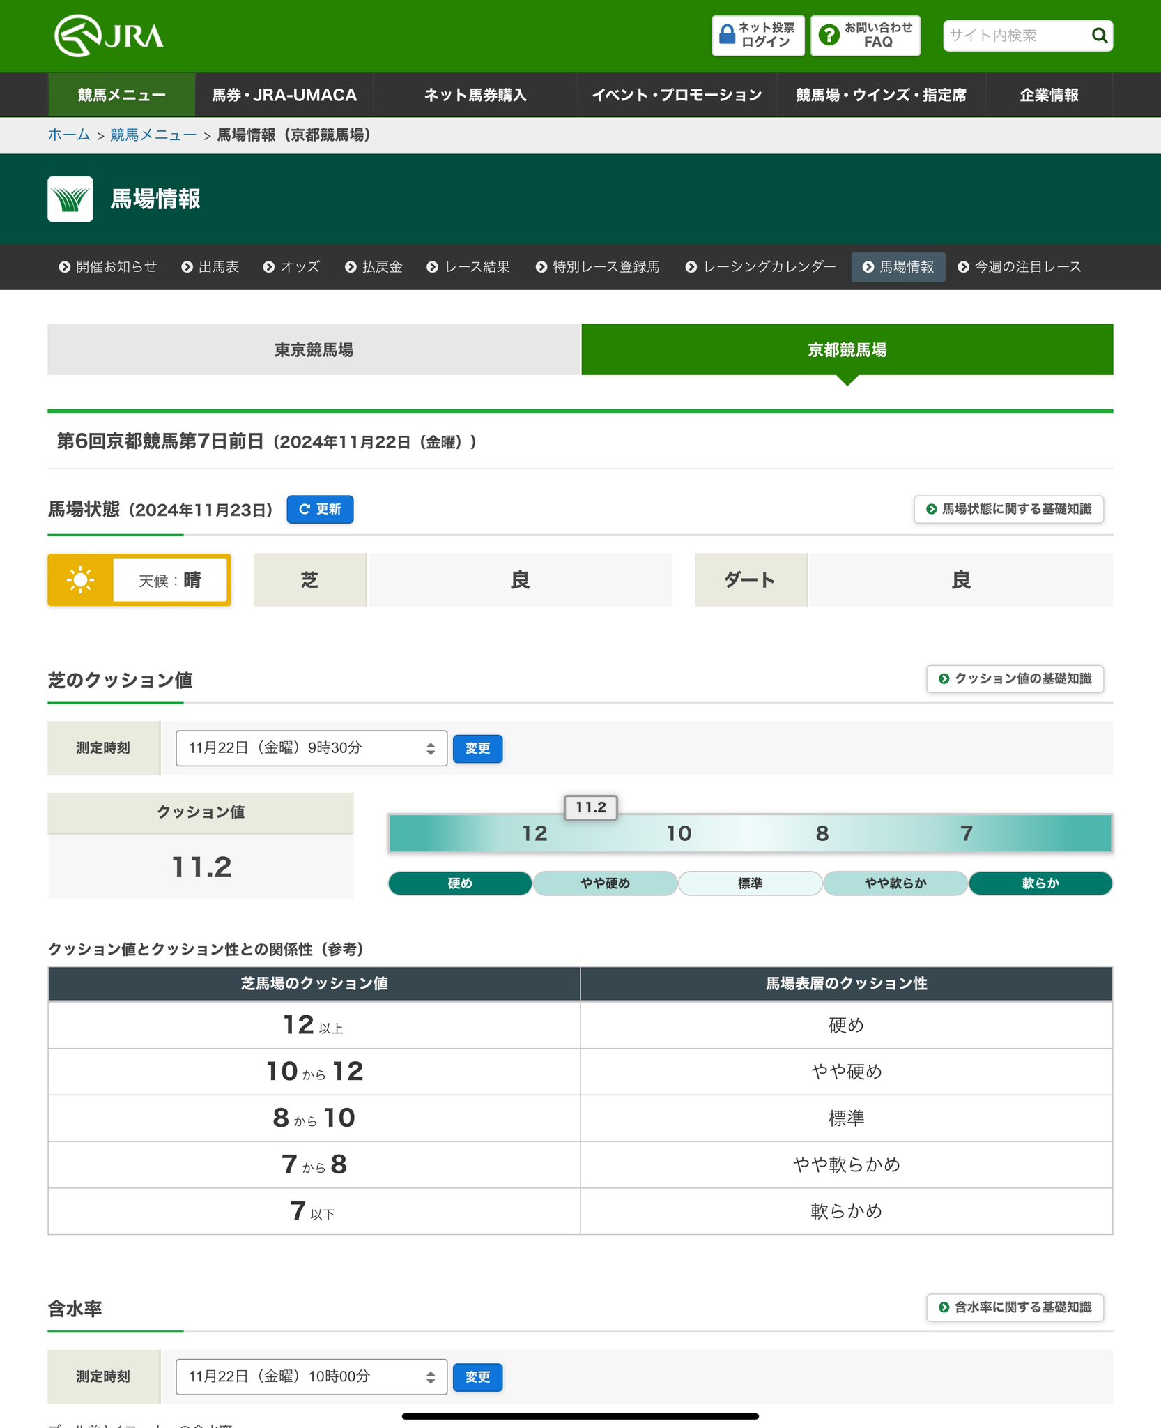Open 馬場情報 sub-navigation link
Image resolution: width=1161 pixels, height=1428 pixels.
coord(898,267)
